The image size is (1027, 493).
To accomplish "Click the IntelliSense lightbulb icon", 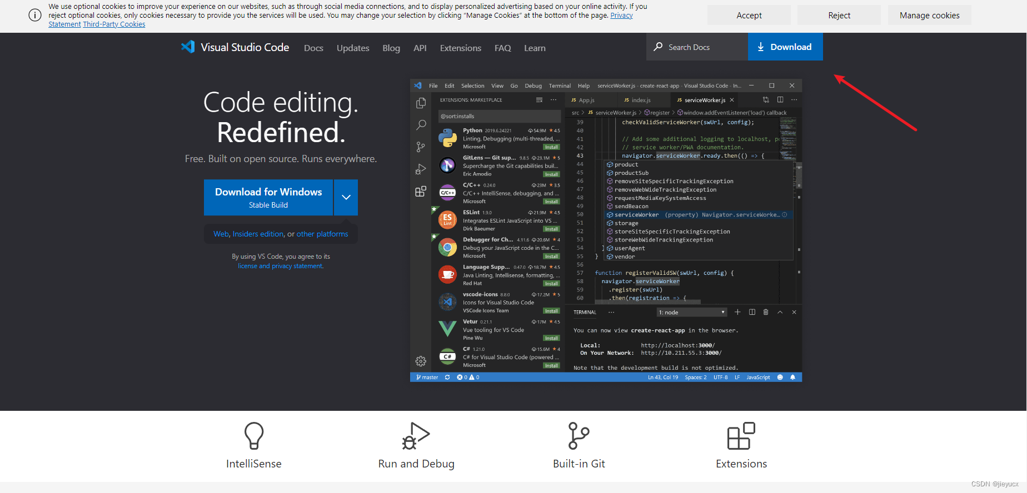I will tap(254, 436).
